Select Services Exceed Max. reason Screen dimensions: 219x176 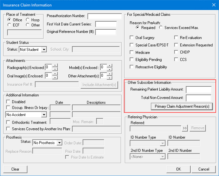(x=161, y=28)
